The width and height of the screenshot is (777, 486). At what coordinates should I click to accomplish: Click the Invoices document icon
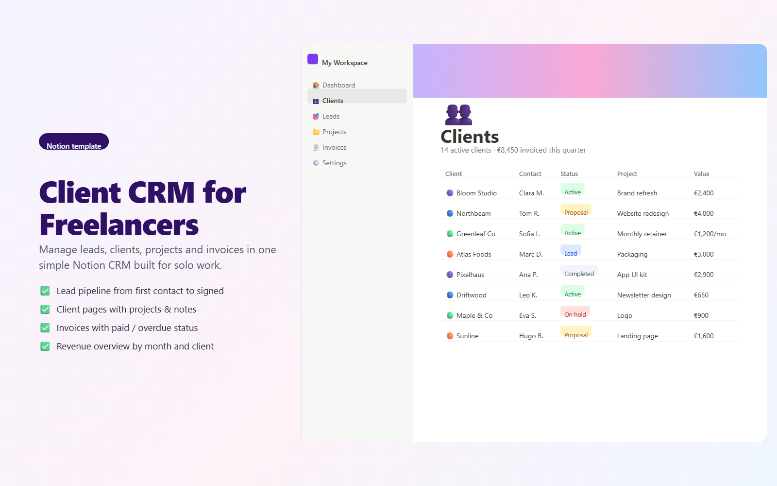click(x=316, y=147)
